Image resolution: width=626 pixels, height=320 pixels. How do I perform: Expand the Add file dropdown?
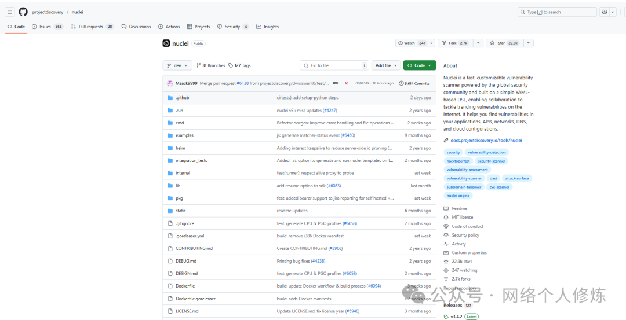pyautogui.click(x=386, y=65)
